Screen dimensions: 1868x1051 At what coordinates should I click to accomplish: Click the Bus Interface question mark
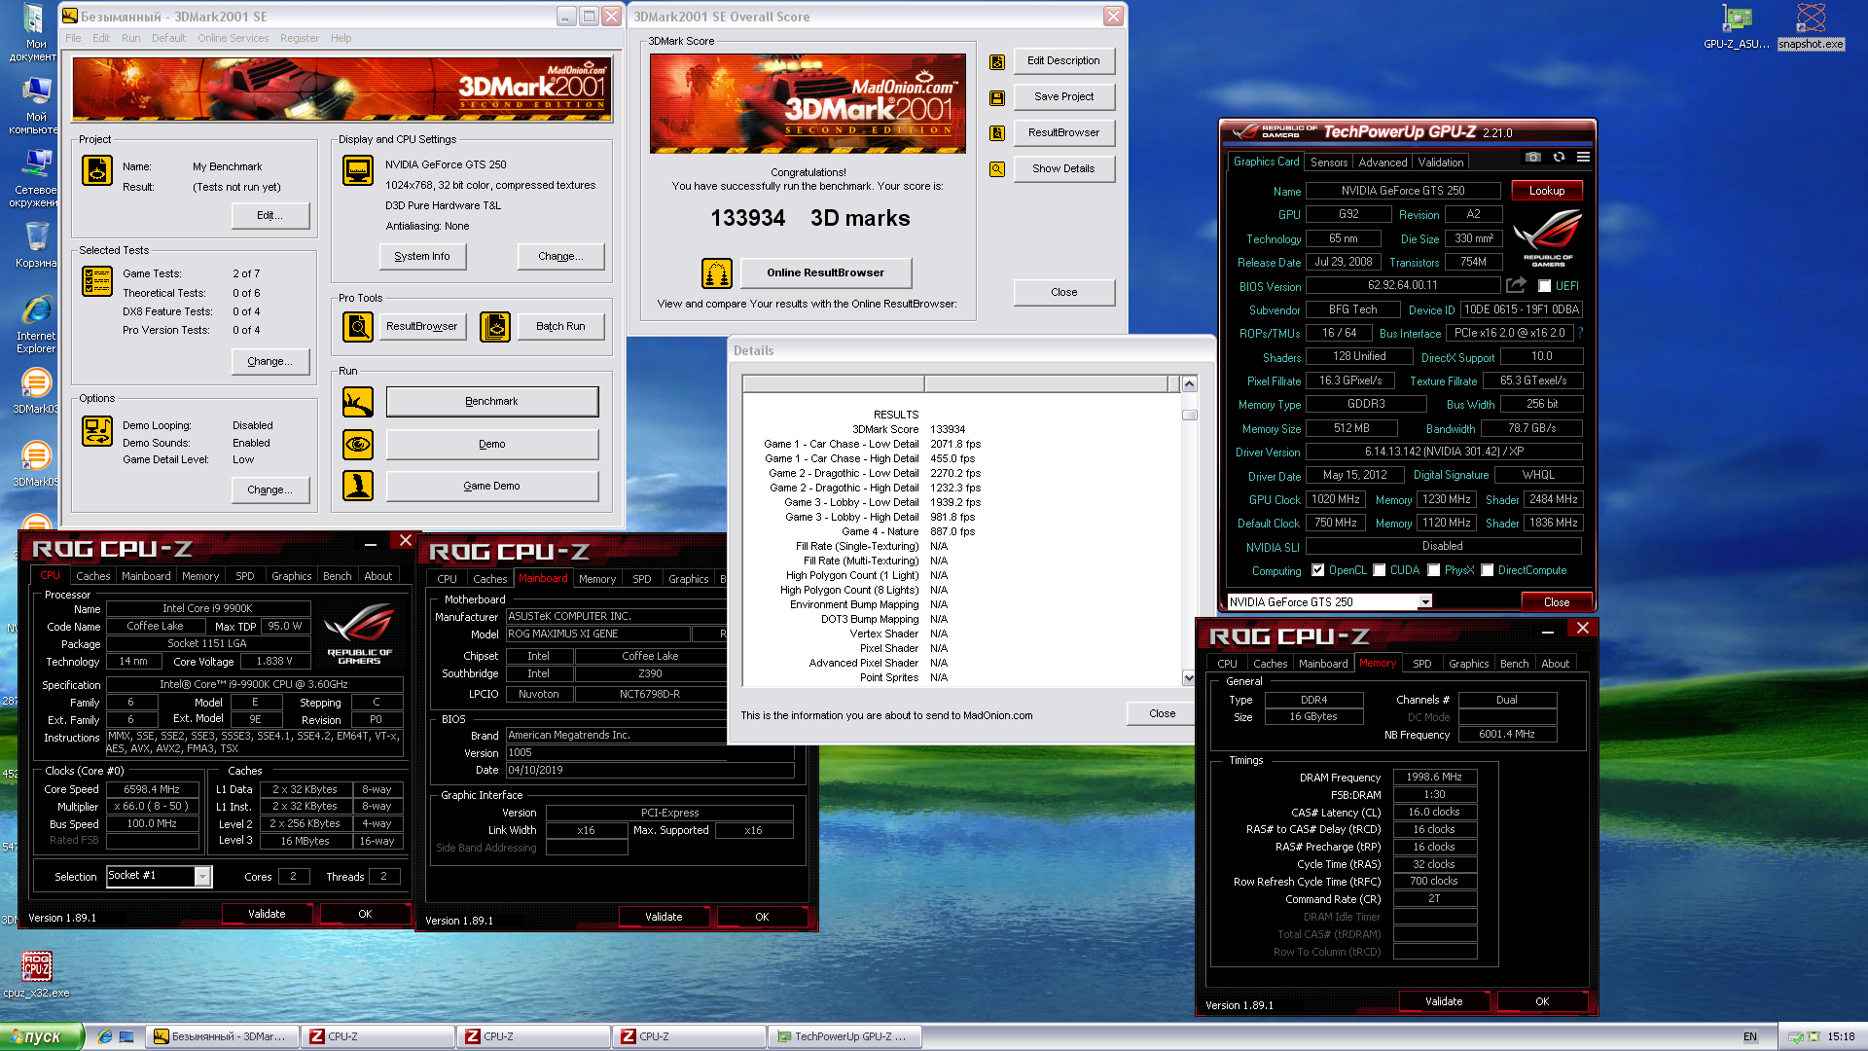point(1580,333)
